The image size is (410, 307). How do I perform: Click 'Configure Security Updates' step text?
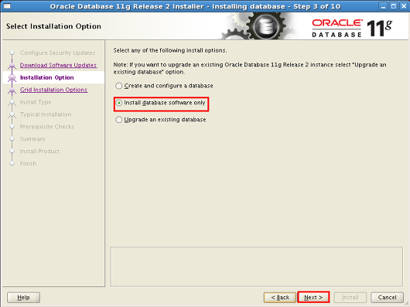(x=57, y=53)
